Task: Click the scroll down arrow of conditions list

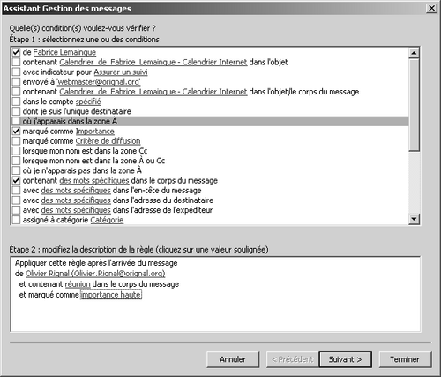Action: point(414,219)
